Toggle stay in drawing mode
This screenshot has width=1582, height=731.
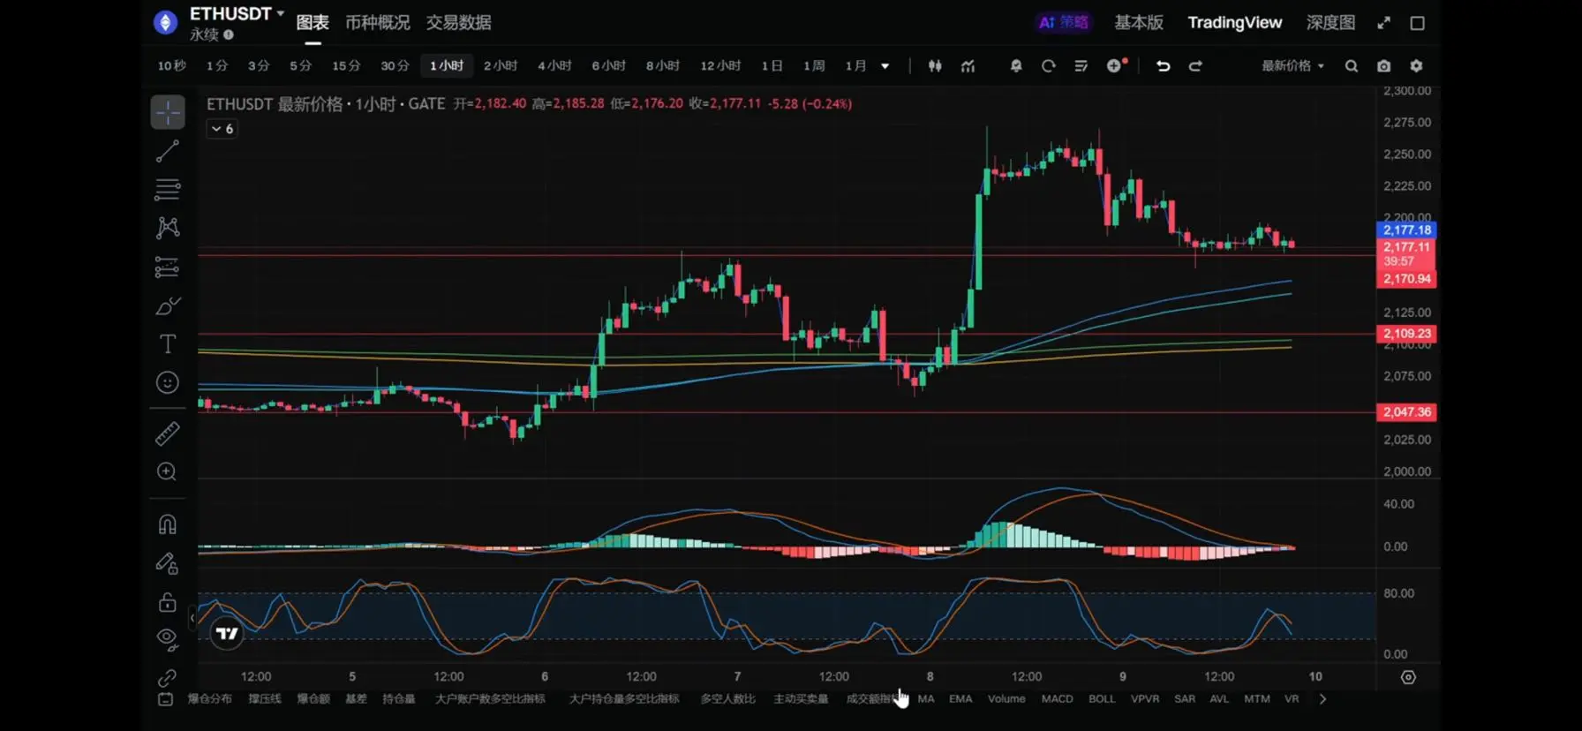[167, 563]
